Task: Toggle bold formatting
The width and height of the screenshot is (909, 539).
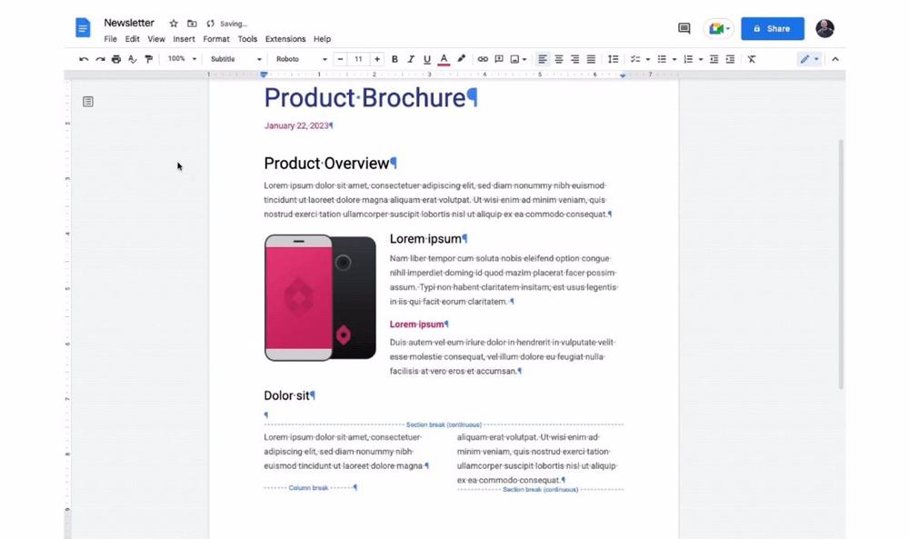Action: pyautogui.click(x=395, y=58)
